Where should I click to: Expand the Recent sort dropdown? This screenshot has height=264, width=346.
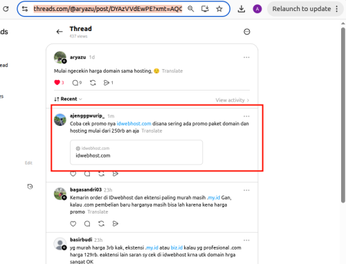[x=68, y=99]
